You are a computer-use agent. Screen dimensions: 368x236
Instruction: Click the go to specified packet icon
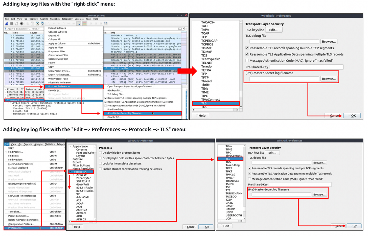pos(63,23)
